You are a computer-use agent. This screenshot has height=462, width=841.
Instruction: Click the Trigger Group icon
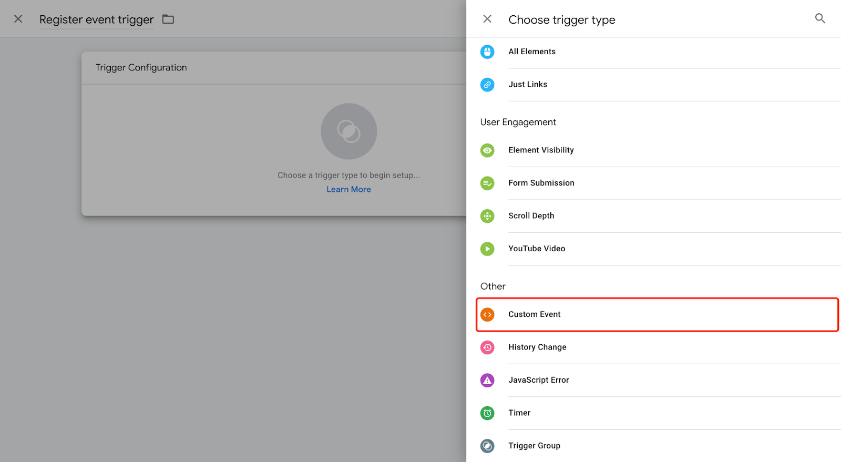point(487,446)
